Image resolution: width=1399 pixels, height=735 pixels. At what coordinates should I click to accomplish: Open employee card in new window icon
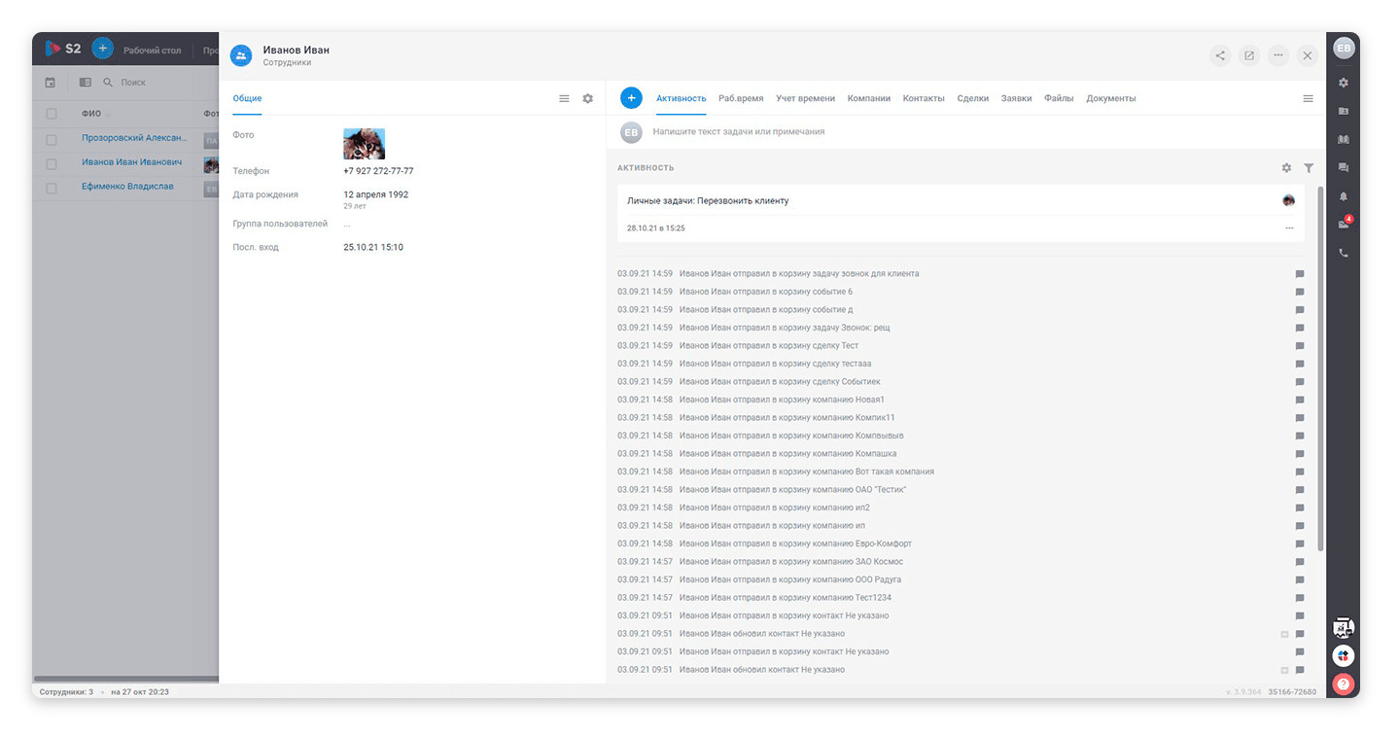coord(1248,55)
